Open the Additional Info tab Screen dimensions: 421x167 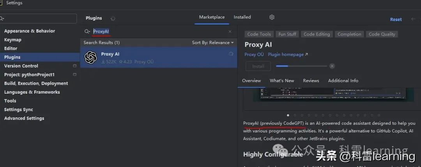(343, 81)
